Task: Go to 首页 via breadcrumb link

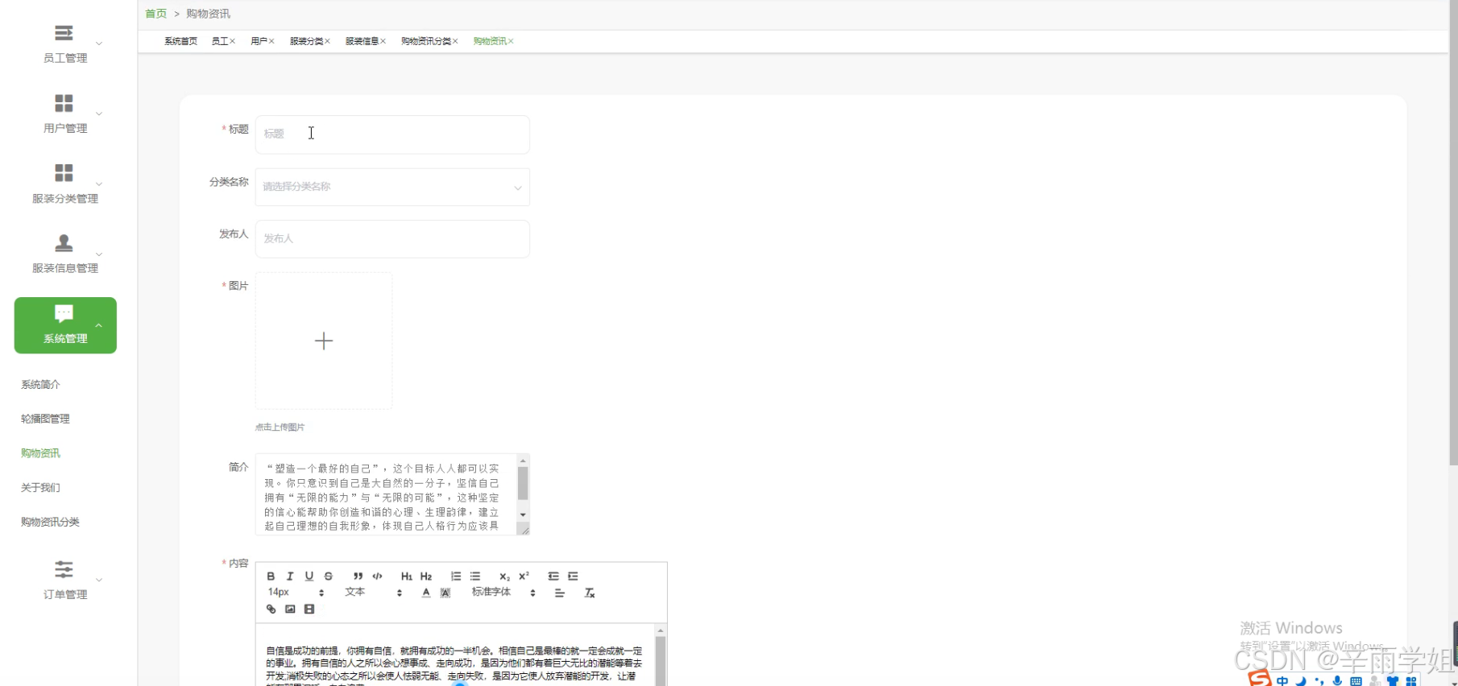Action: [x=155, y=14]
